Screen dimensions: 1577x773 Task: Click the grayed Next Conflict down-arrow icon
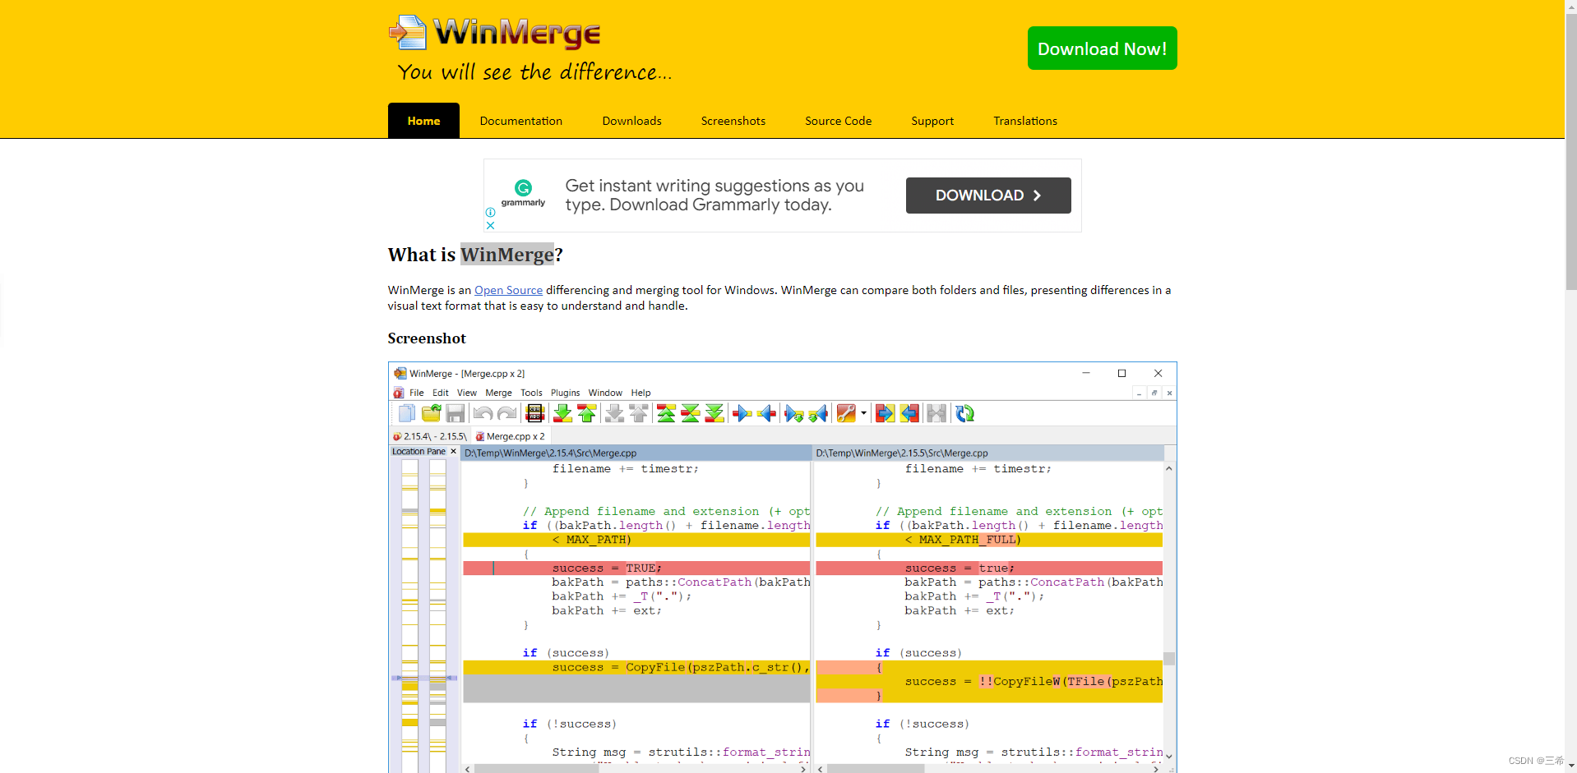coord(614,413)
